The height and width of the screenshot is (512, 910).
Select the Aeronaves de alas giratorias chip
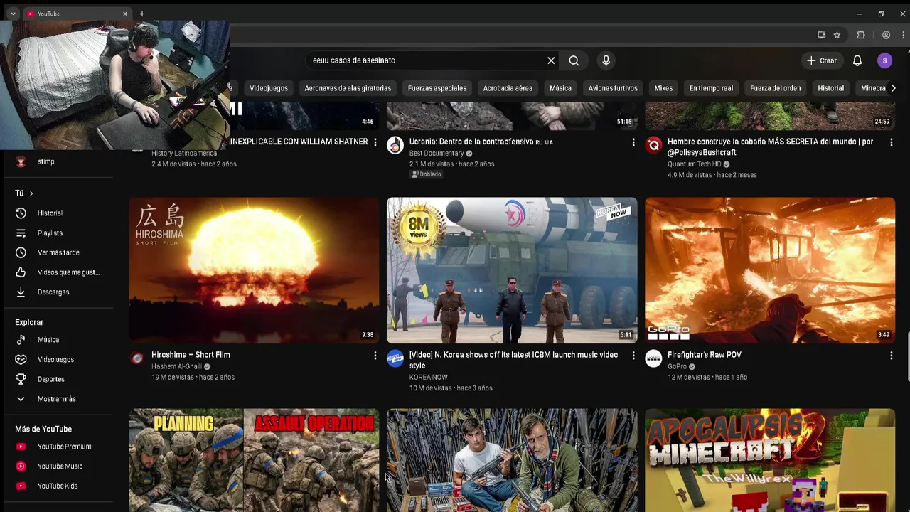(348, 88)
